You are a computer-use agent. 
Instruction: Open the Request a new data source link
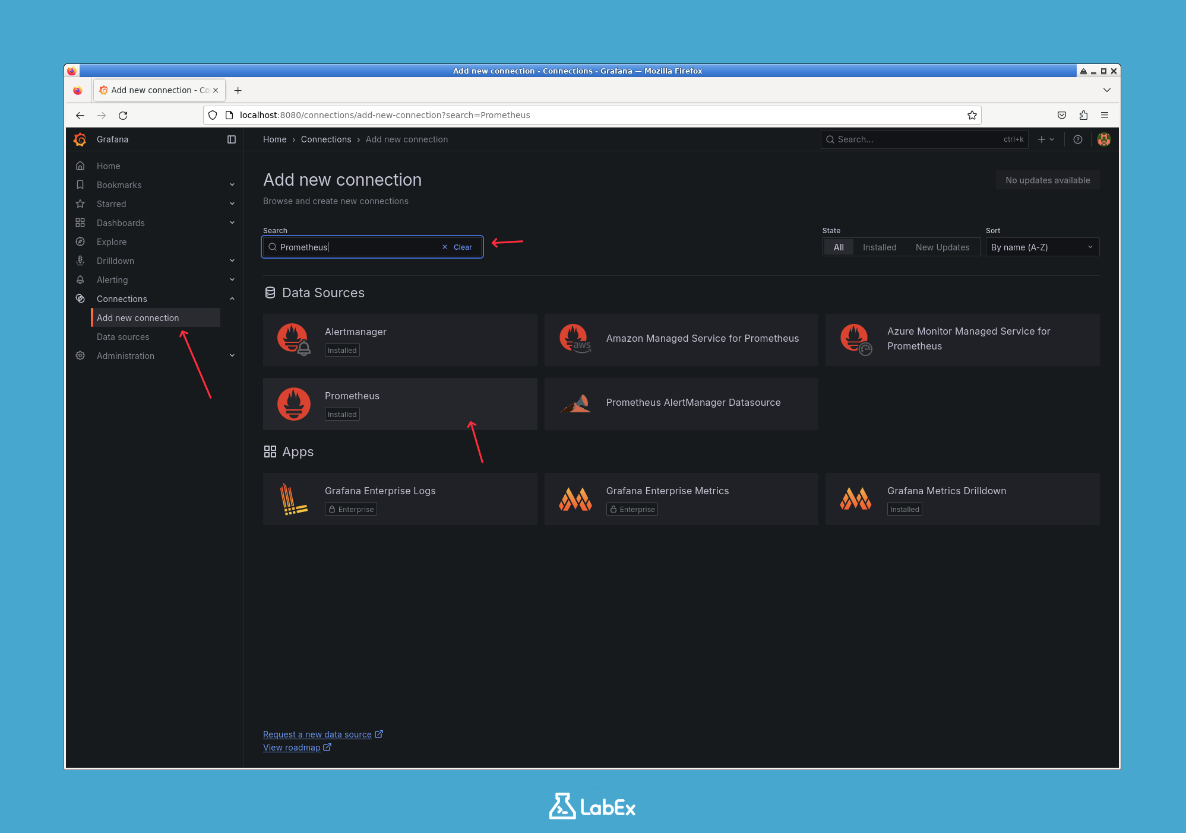pos(318,734)
